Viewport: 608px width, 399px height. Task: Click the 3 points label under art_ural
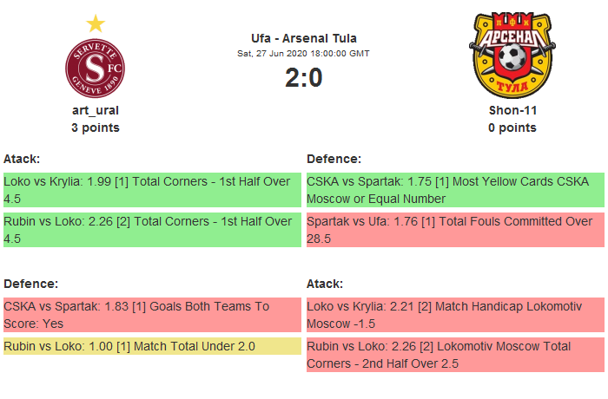coord(96,128)
